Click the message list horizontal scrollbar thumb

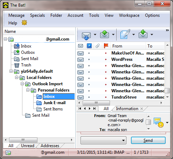click(x=96, y=103)
